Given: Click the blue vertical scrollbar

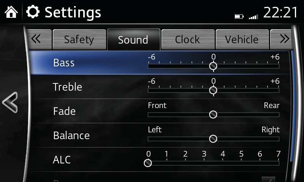Looking at the screenshot, I should 291,106.
